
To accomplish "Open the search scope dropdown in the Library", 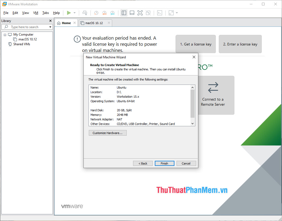I will [50, 27].
